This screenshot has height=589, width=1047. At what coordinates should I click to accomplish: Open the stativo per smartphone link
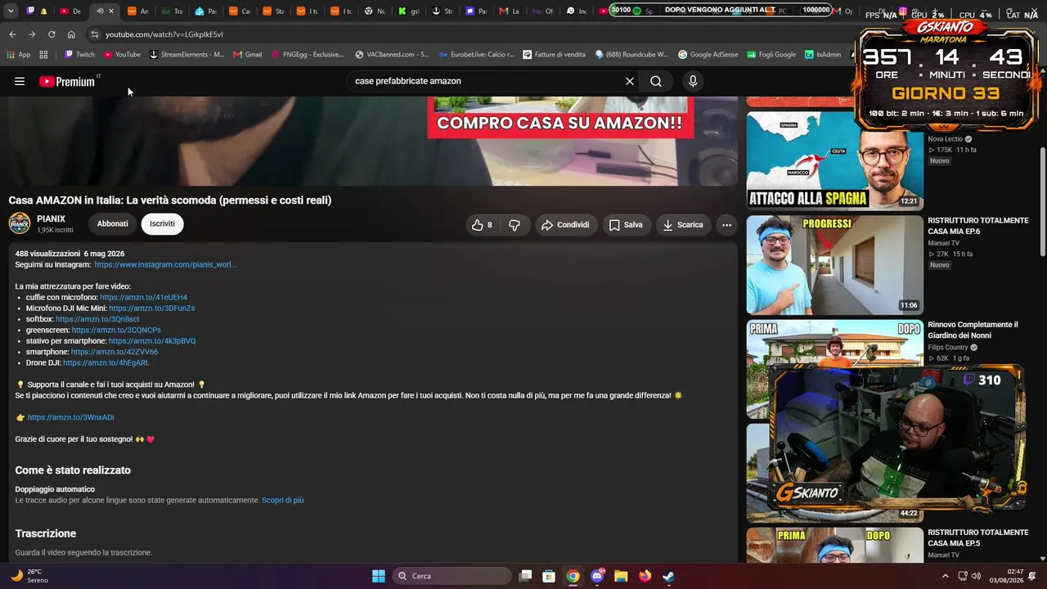click(152, 341)
